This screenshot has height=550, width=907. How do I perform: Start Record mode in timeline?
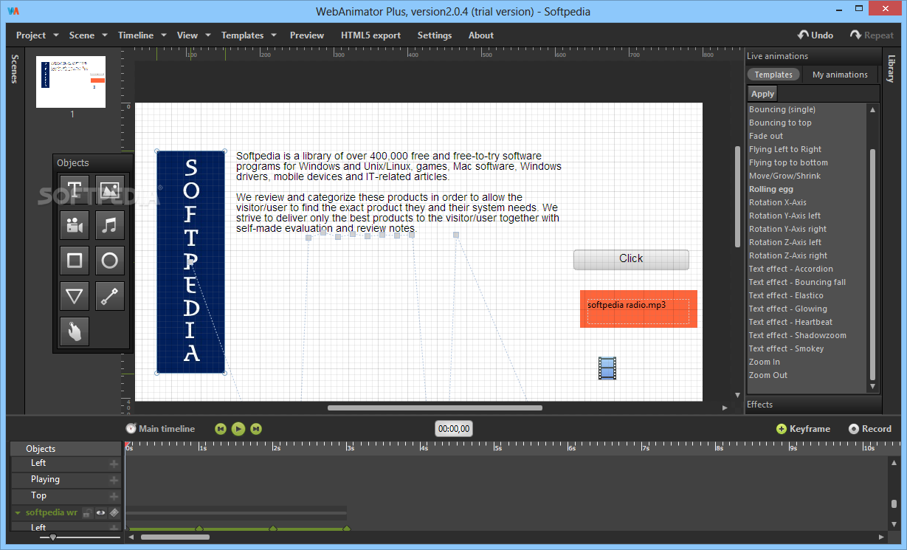pyautogui.click(x=870, y=428)
